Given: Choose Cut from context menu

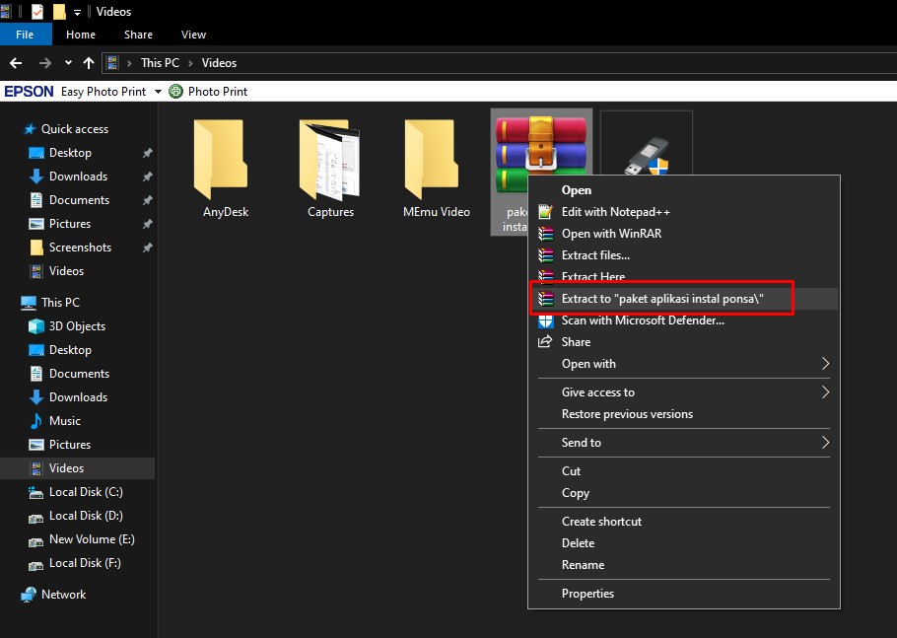Looking at the screenshot, I should [x=683, y=471].
